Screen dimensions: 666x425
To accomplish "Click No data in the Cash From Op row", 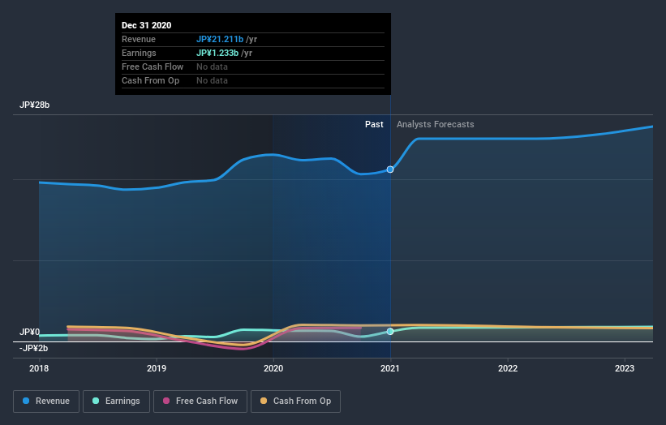I will [x=212, y=80].
